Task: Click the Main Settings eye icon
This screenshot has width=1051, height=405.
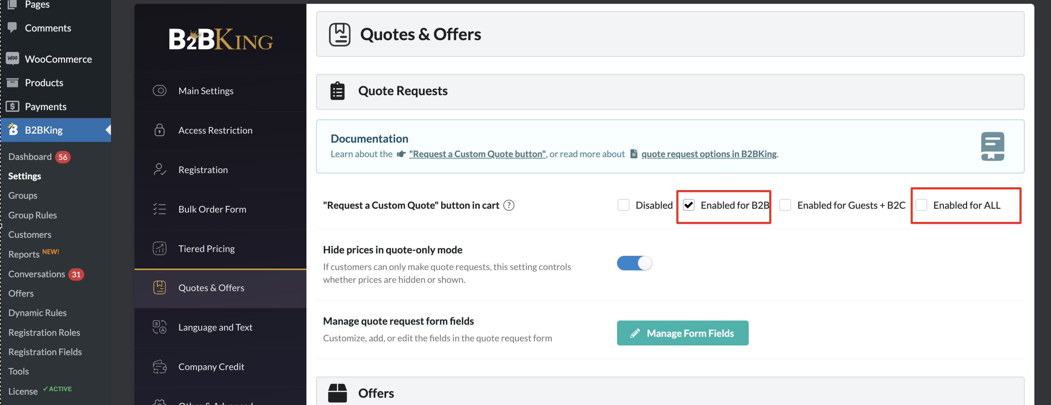Action: click(x=159, y=90)
